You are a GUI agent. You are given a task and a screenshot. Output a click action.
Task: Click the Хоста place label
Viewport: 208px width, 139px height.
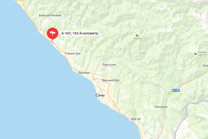135,119
